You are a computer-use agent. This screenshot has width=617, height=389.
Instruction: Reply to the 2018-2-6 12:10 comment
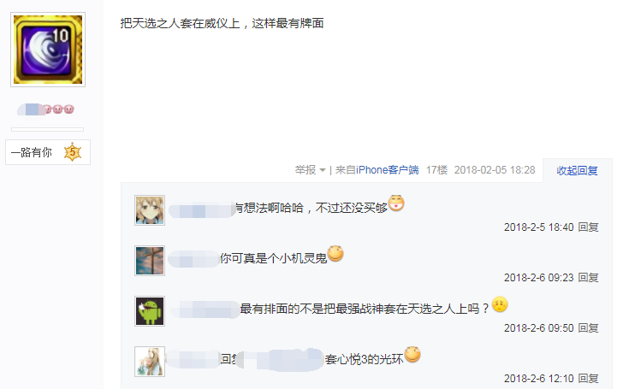588,379
